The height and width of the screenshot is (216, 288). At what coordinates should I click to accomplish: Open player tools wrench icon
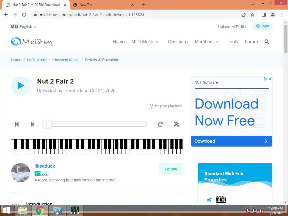176,124
